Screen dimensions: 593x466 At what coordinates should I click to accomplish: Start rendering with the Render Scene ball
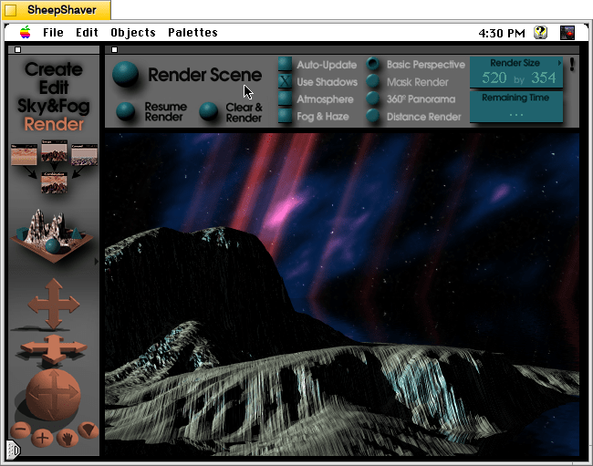click(x=126, y=74)
